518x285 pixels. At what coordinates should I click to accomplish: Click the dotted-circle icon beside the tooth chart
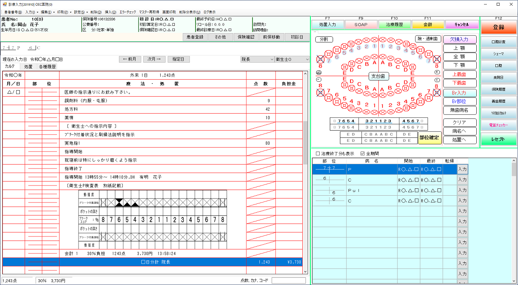coord(437,72)
